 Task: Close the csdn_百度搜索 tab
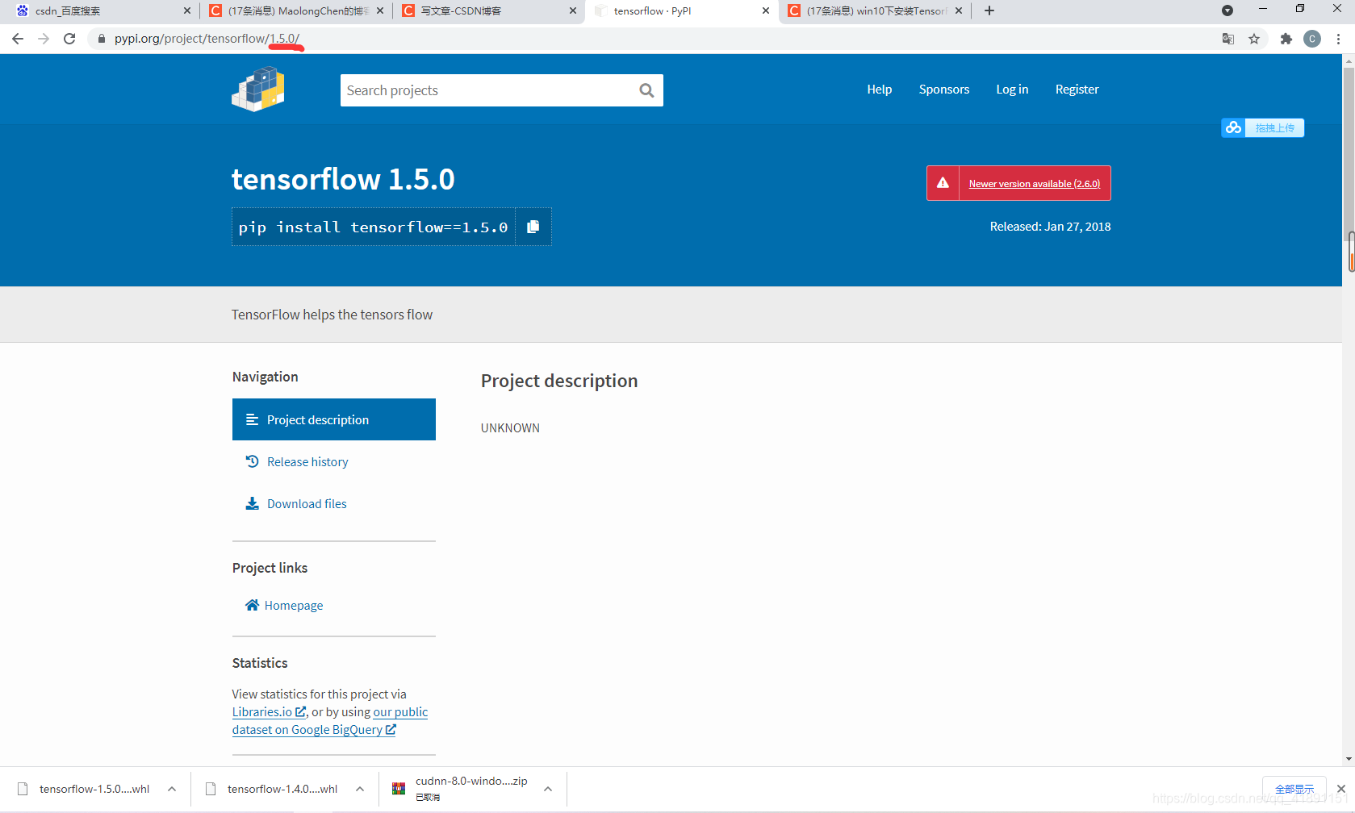click(187, 10)
